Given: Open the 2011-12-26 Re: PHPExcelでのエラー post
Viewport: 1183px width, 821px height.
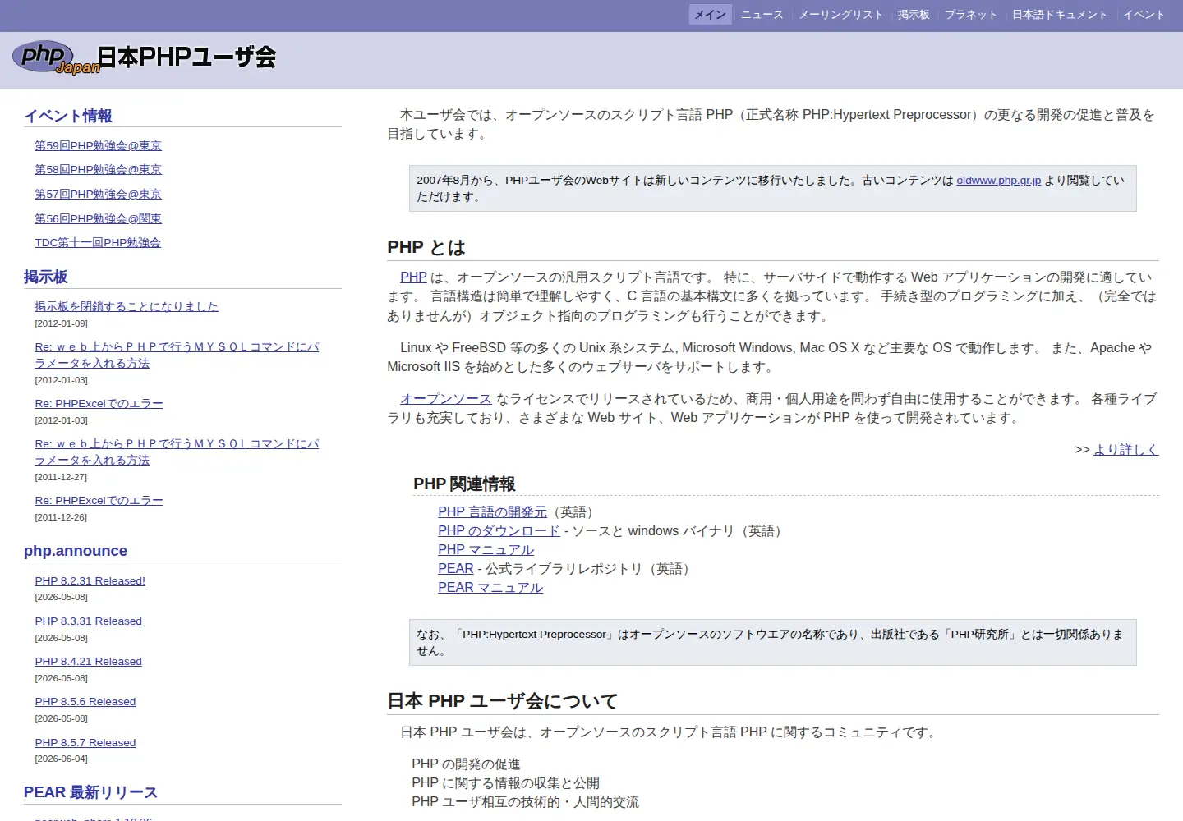Looking at the screenshot, I should click(x=99, y=500).
